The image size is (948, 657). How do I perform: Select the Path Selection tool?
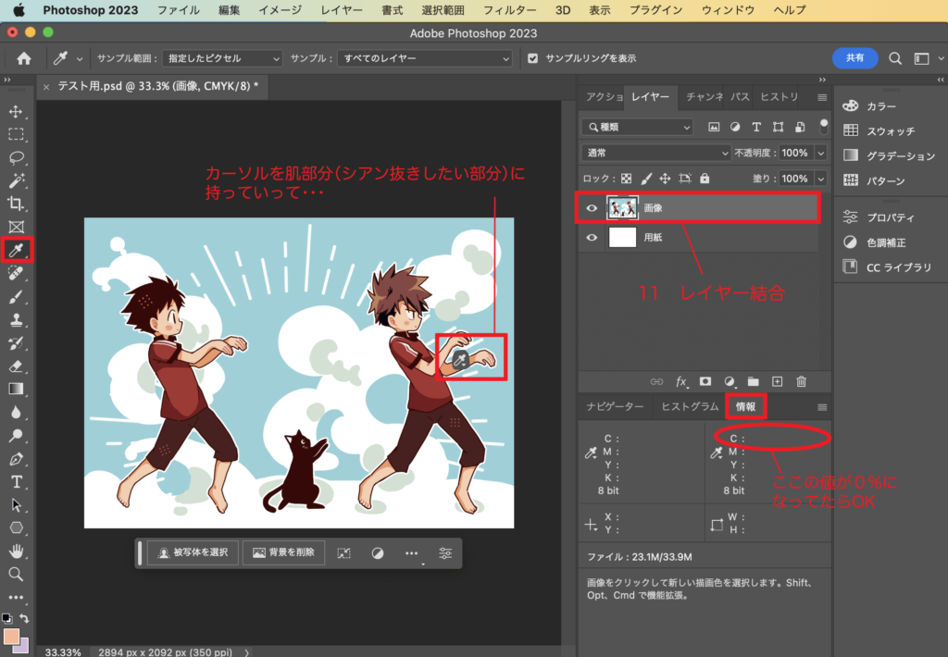pyautogui.click(x=16, y=504)
